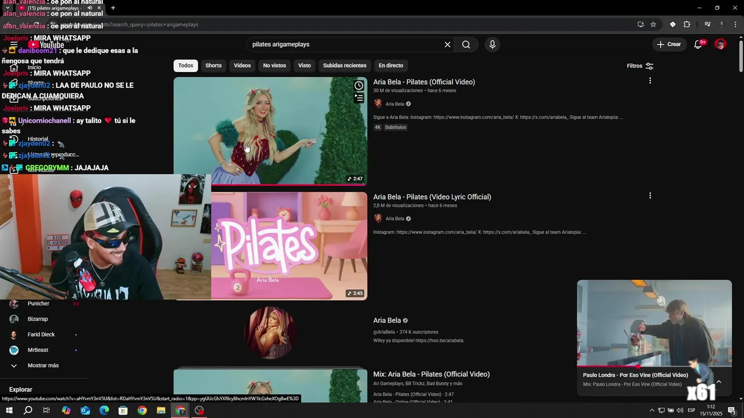Open the Windows action center notifications

click(732, 410)
